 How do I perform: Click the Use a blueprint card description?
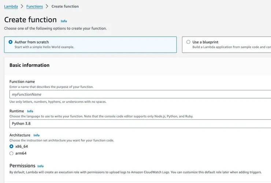[231, 47]
